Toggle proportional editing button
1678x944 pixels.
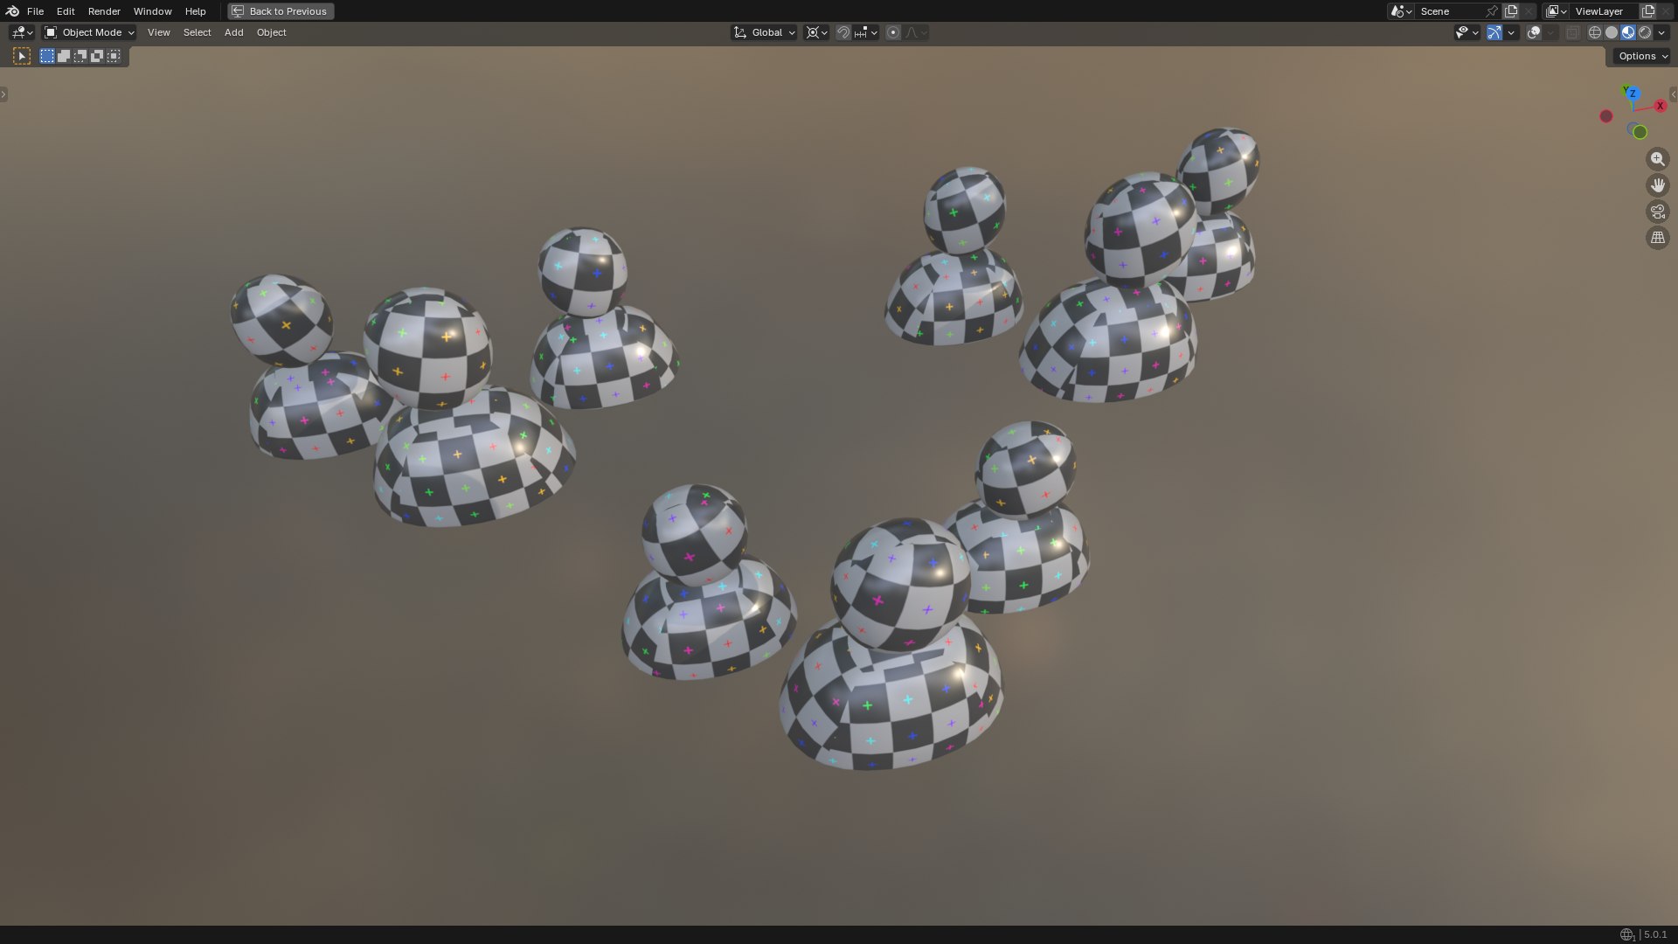[x=892, y=32]
